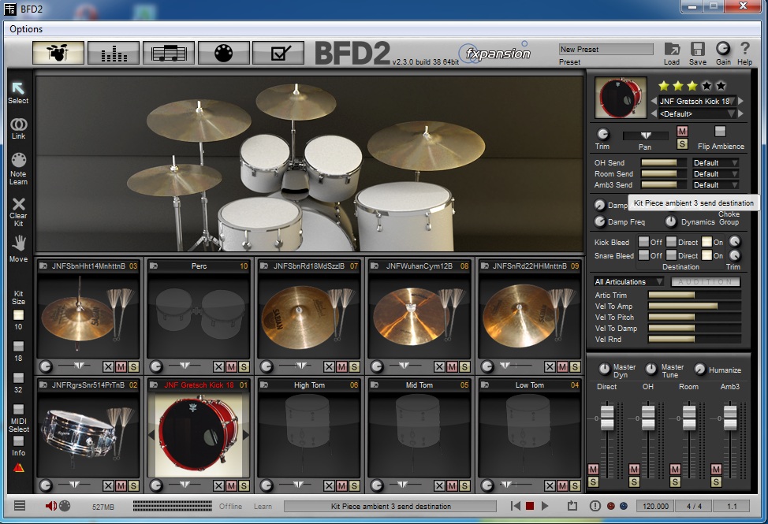This screenshot has width=768, height=524.
Task: Open the <Default> kit piece preset dropdown
Action: coord(697,113)
